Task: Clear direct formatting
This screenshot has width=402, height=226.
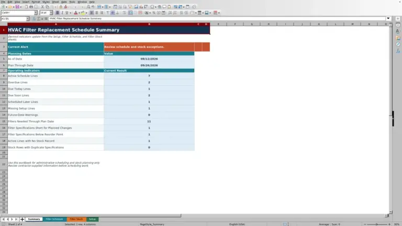Action: pos(65,7)
